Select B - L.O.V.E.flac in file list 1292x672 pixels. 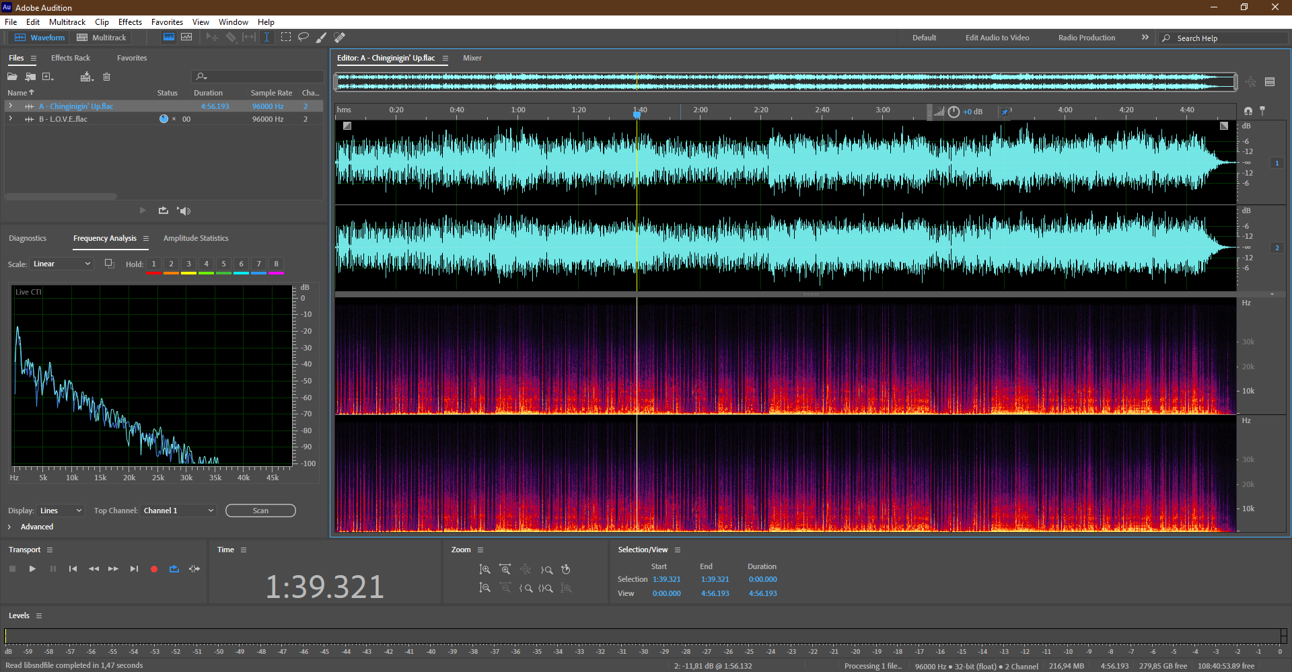click(x=63, y=119)
